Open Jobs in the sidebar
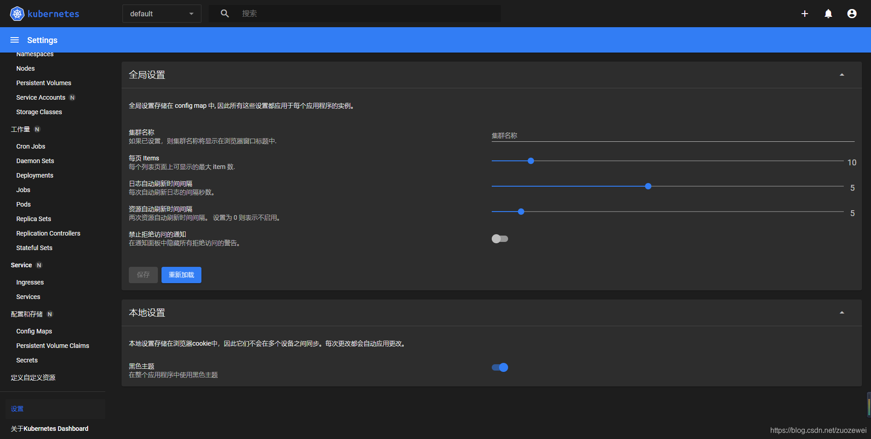Viewport: 871px width, 439px height. pos(23,190)
